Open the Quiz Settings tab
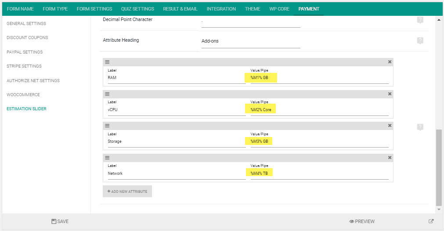Image resolution: width=444 pixels, height=231 pixels. (x=137, y=9)
